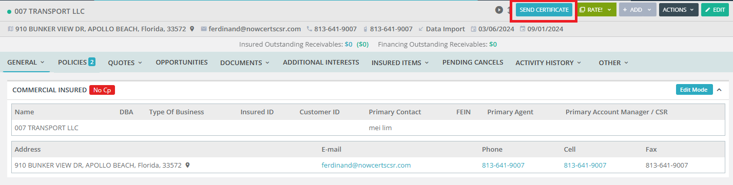Click the map pin icon in header address
This screenshot has width=733, height=185.
coord(192,29)
